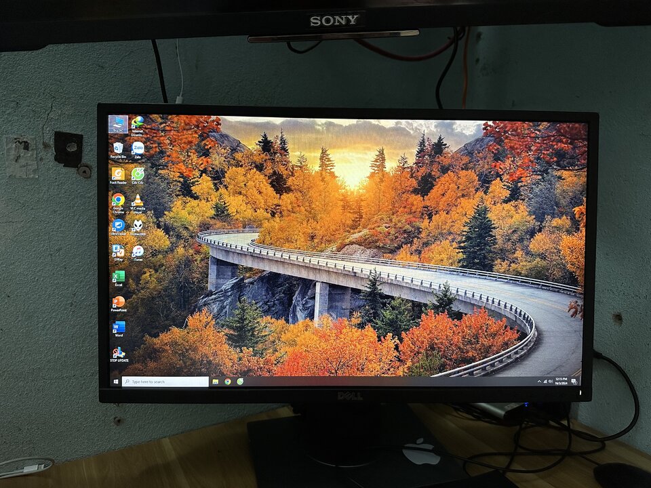The height and width of the screenshot is (488, 651).
Task: Select the This PC desktop icon
Action: (x=118, y=124)
